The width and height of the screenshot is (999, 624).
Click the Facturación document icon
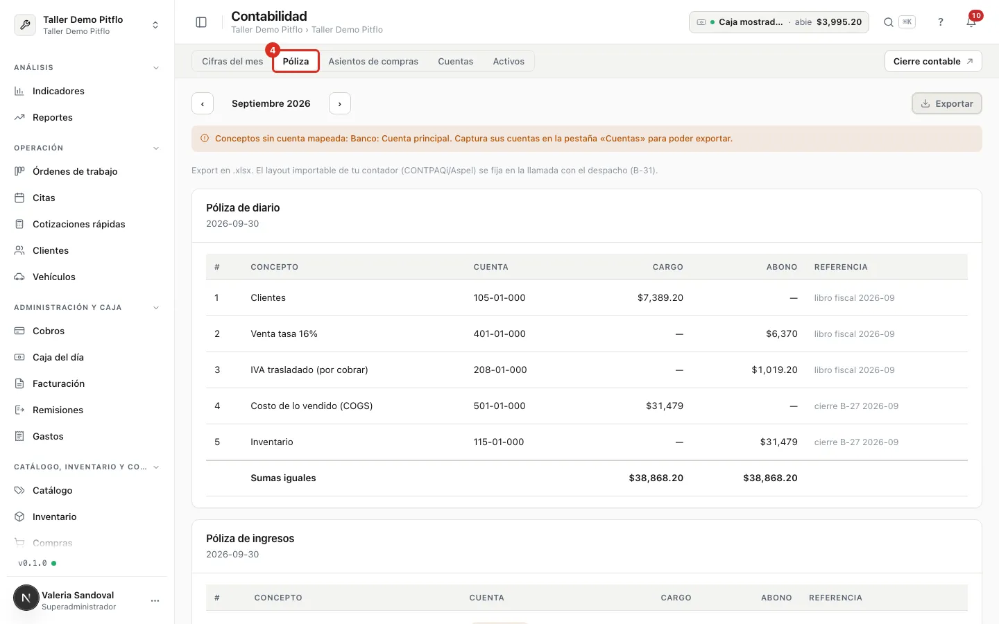coord(19,383)
